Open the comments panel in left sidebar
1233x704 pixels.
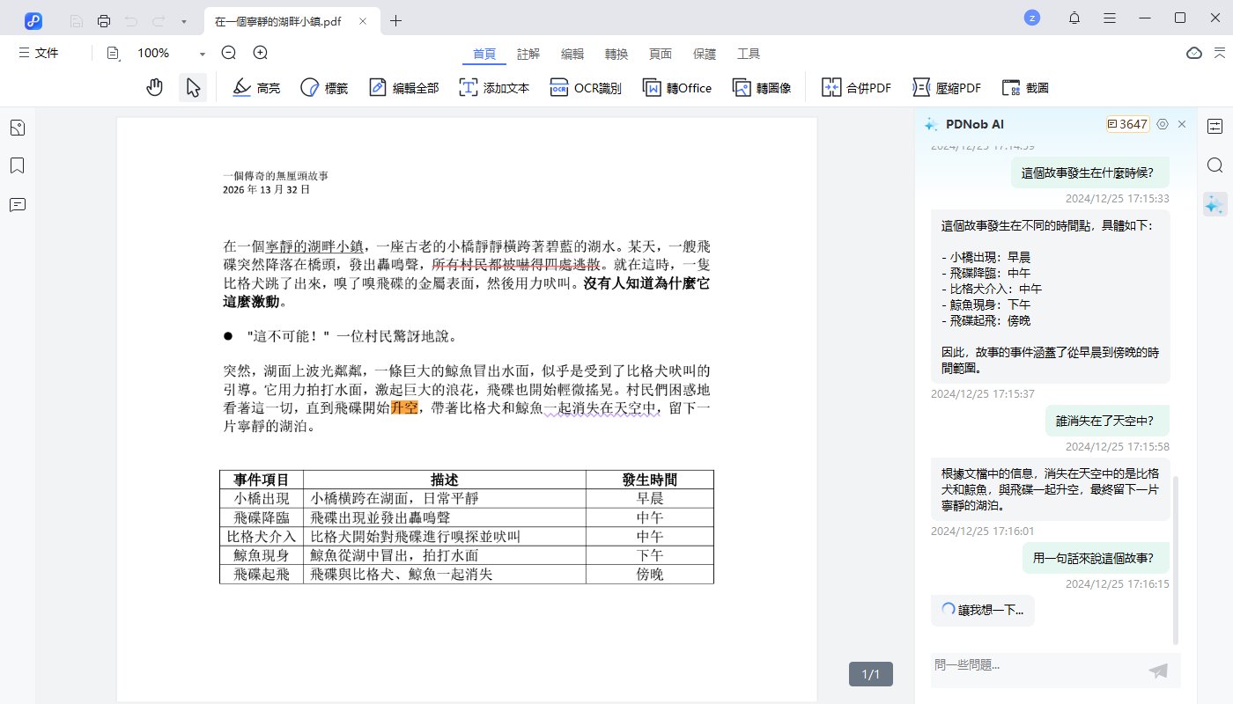point(17,205)
